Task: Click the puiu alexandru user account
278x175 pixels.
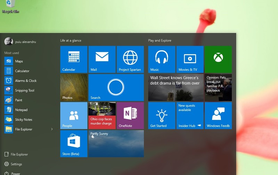Action: 20,42
